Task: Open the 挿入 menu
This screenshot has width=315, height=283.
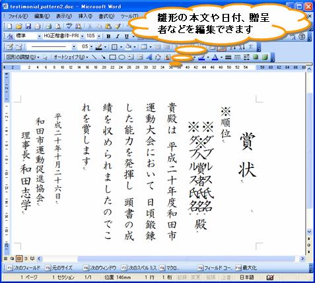Action: [85, 17]
